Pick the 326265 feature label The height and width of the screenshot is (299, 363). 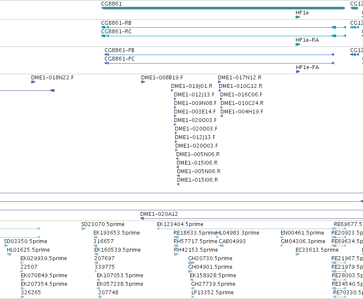point(31,293)
